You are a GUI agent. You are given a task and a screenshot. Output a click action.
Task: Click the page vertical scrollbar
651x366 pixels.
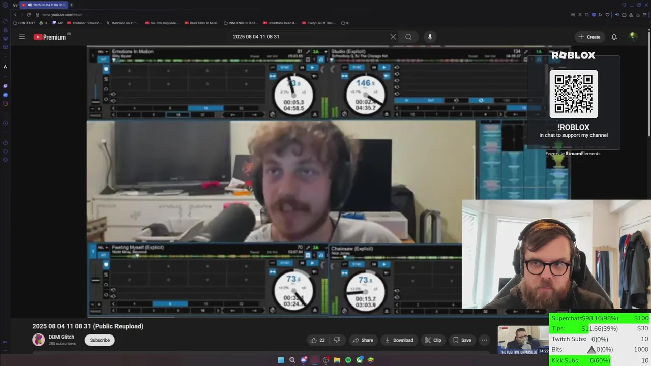(649, 84)
